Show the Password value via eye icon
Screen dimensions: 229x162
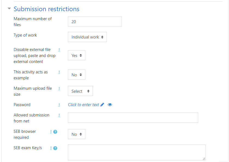[x=110, y=104]
